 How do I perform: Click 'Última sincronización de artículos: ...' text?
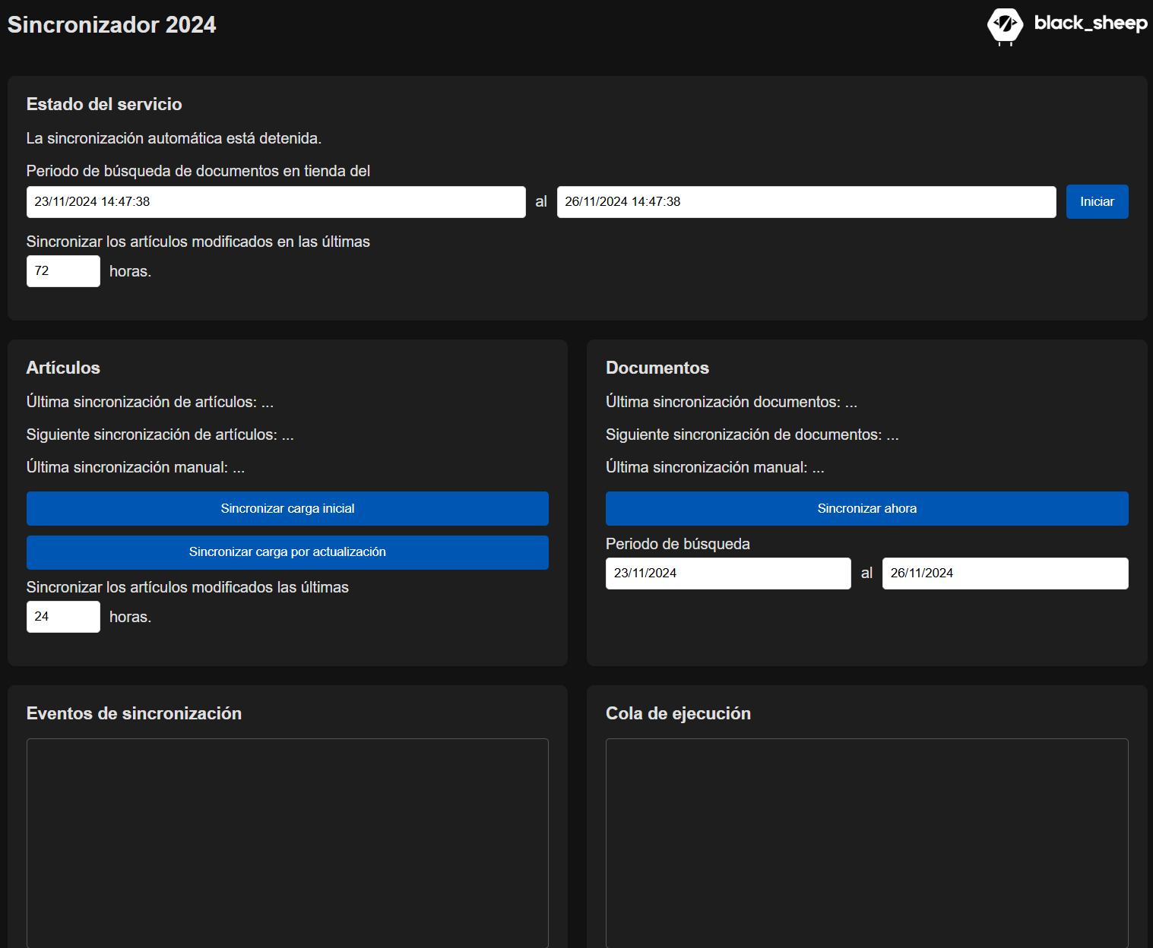150,402
